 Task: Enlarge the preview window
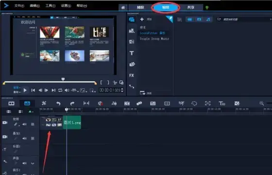(x=121, y=82)
